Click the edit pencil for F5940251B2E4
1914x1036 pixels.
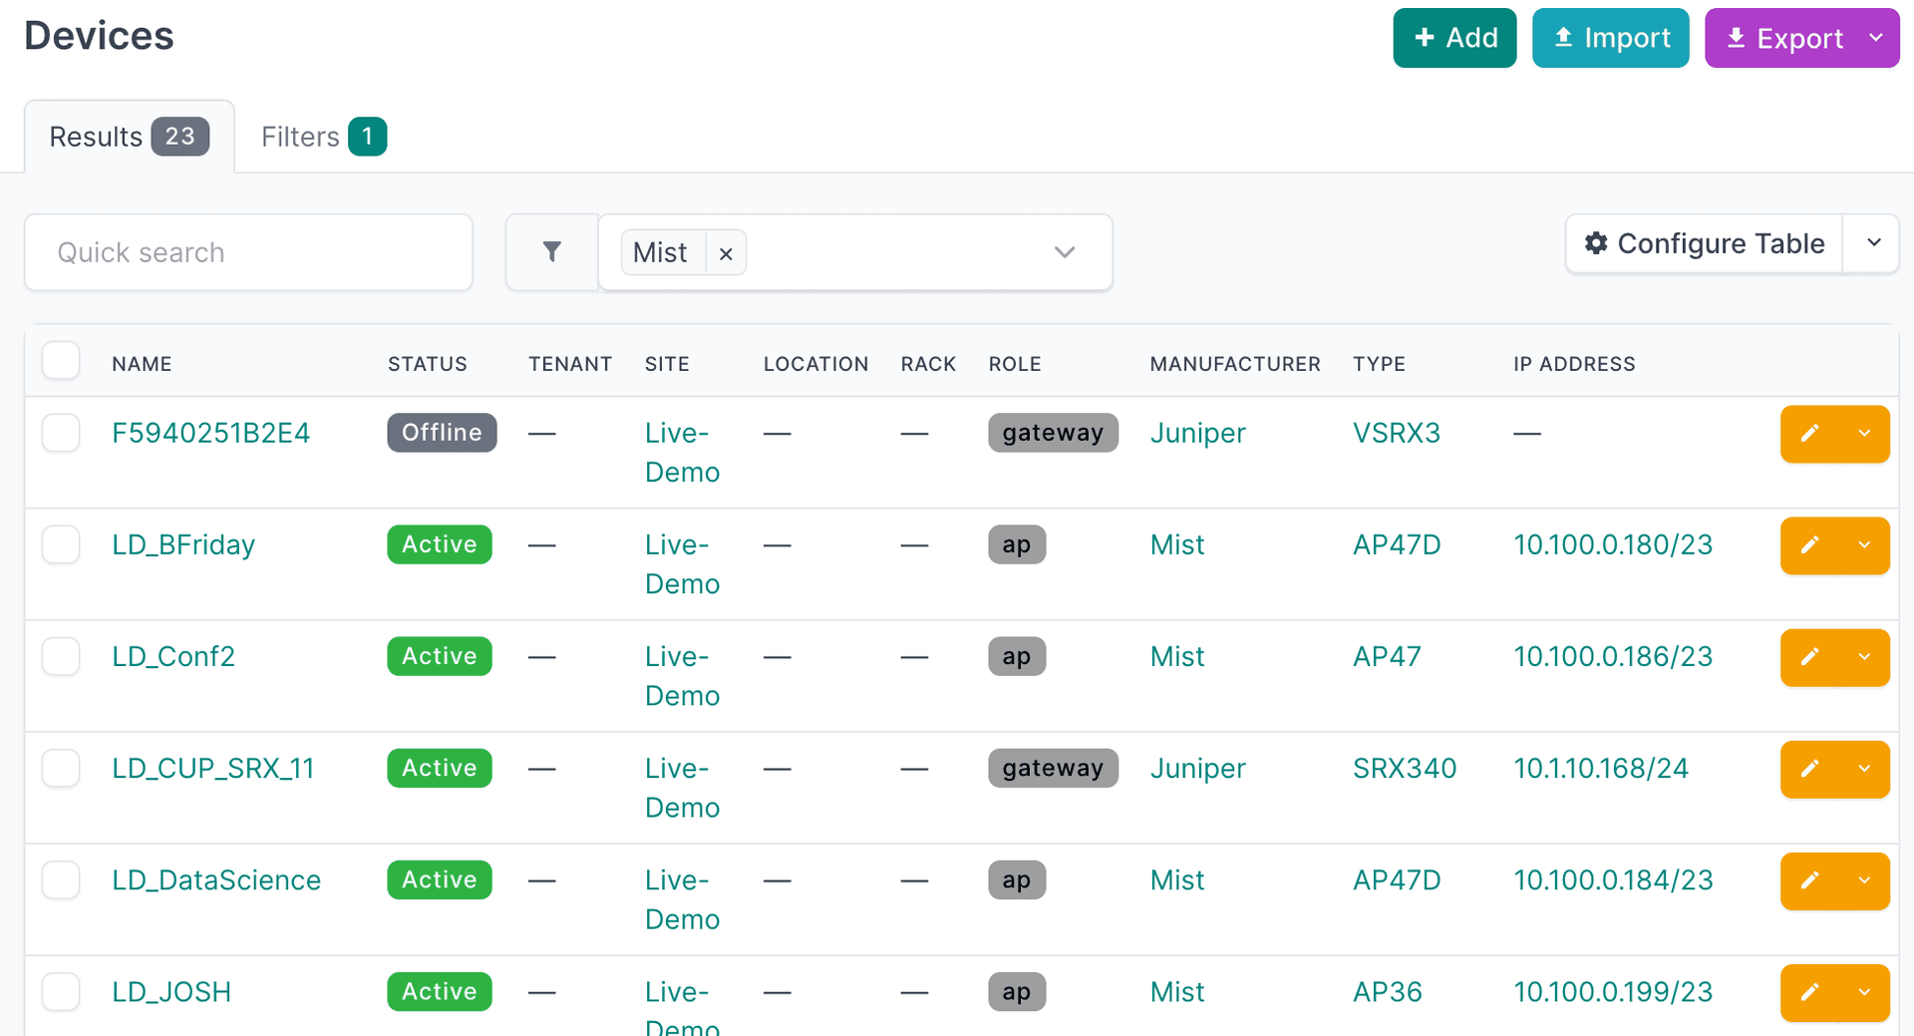point(1809,434)
